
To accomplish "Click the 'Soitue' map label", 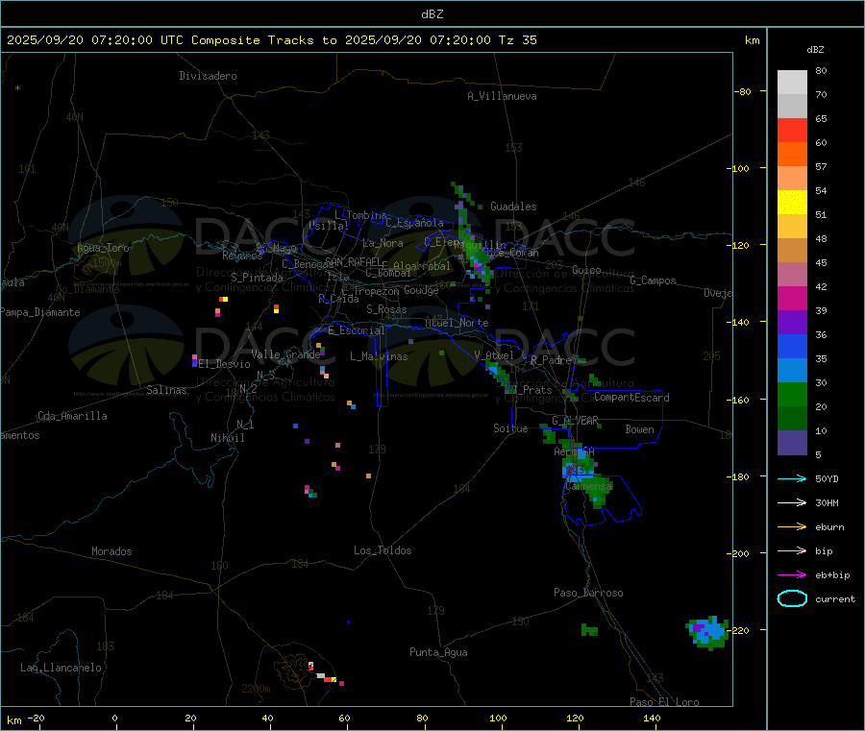I will [510, 428].
